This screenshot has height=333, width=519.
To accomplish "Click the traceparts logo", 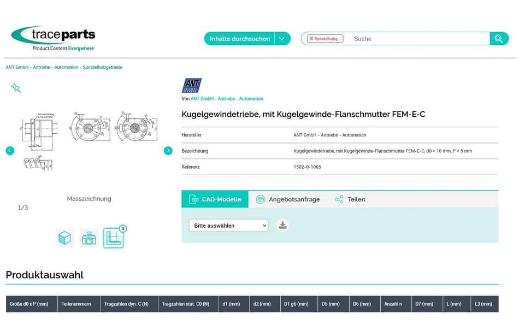I will pyautogui.click(x=53, y=38).
